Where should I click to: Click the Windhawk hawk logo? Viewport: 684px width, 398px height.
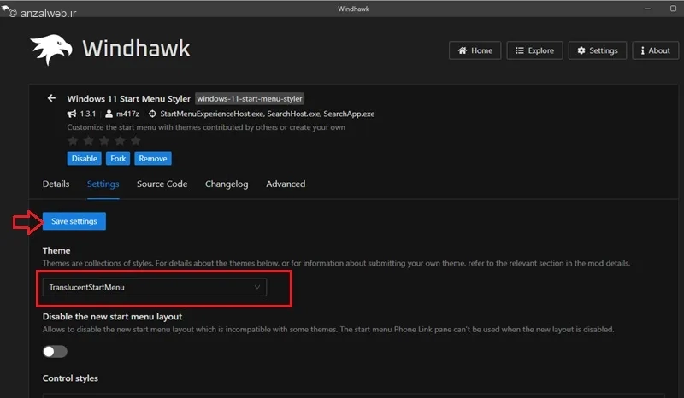(x=50, y=50)
